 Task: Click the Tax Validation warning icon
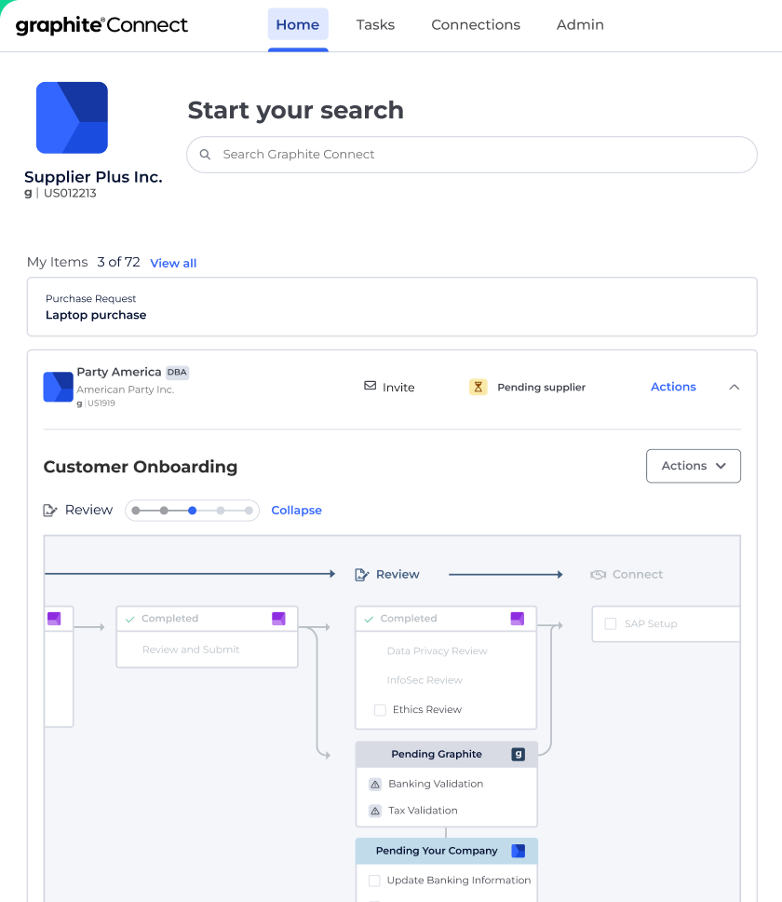pos(375,811)
